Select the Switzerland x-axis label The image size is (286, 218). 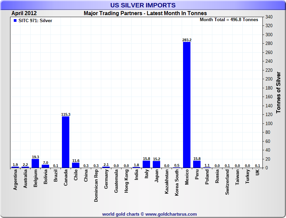point(227,181)
